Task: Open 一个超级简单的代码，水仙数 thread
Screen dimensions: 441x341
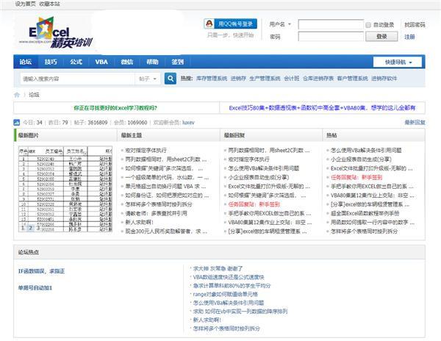Action: point(167,177)
